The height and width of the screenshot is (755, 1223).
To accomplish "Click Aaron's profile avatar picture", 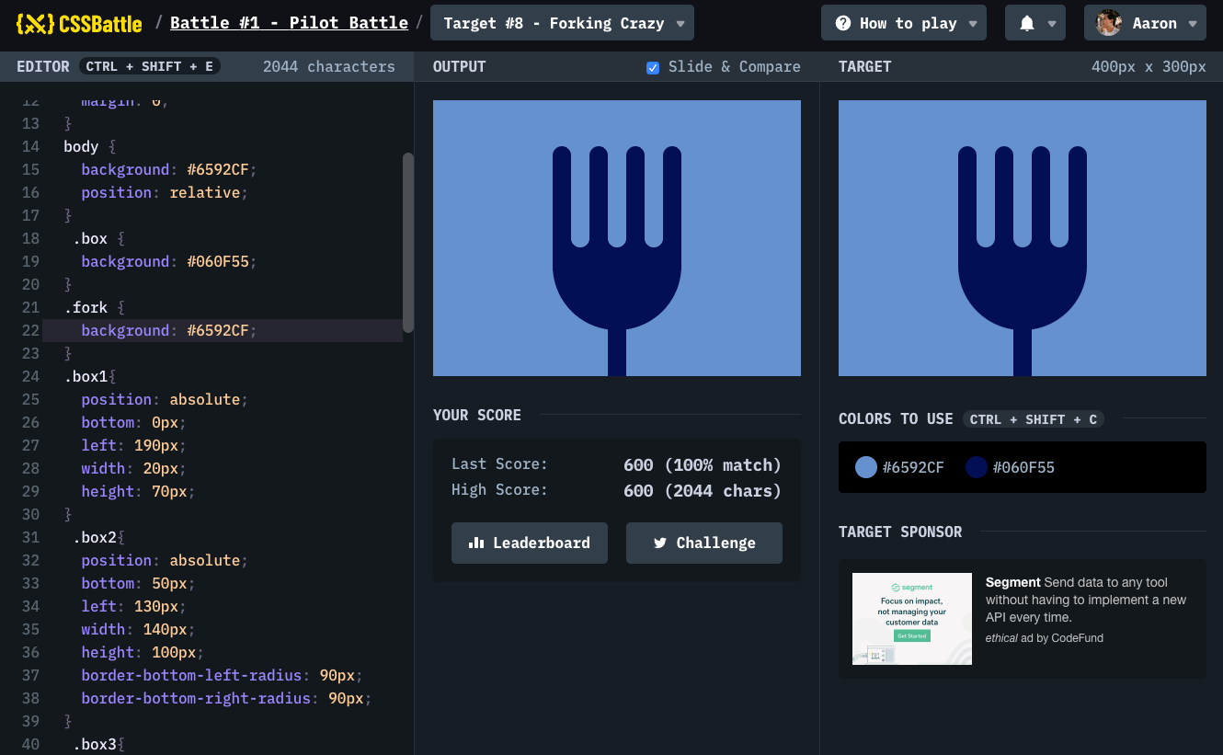I will [1108, 23].
